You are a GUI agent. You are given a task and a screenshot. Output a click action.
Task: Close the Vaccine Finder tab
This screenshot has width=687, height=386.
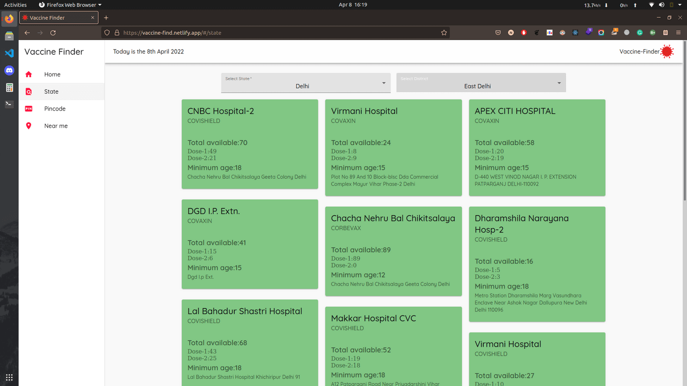[93, 18]
